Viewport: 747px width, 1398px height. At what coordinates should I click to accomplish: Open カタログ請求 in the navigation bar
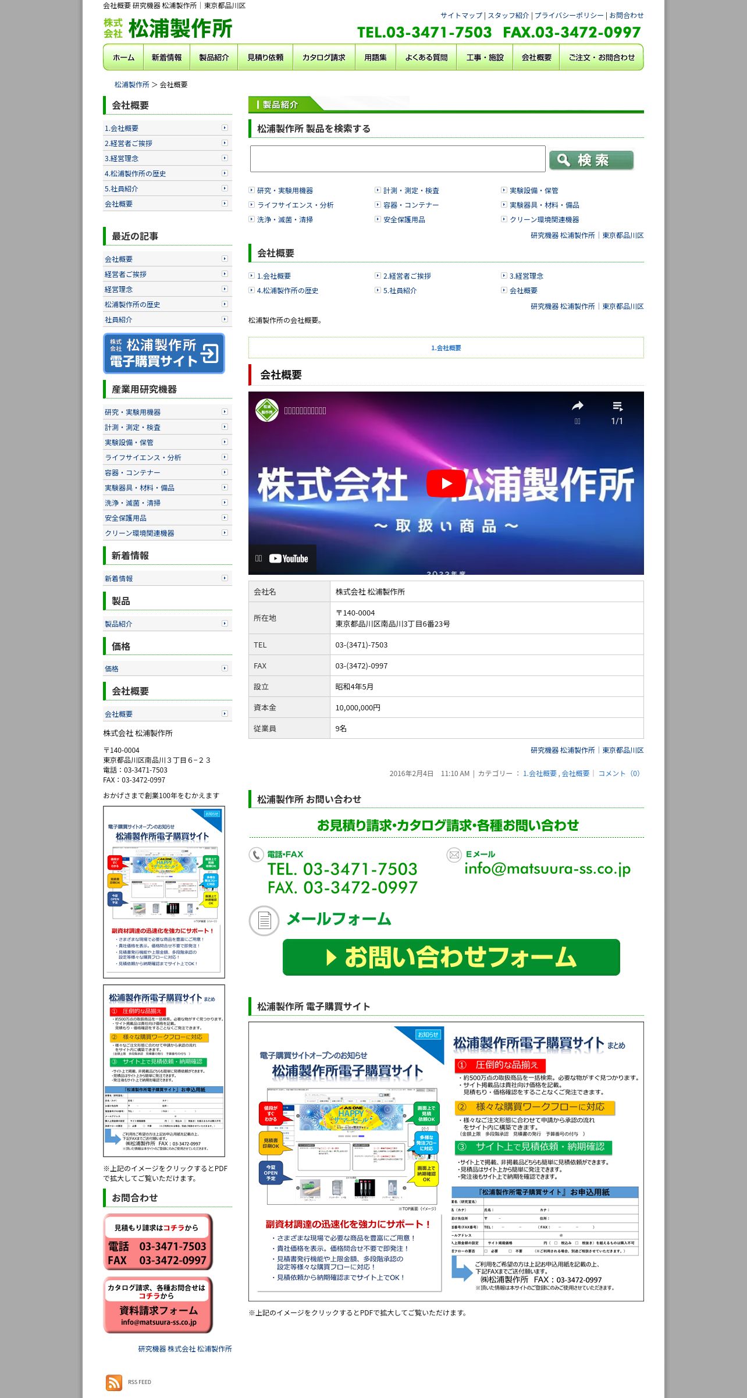click(324, 57)
